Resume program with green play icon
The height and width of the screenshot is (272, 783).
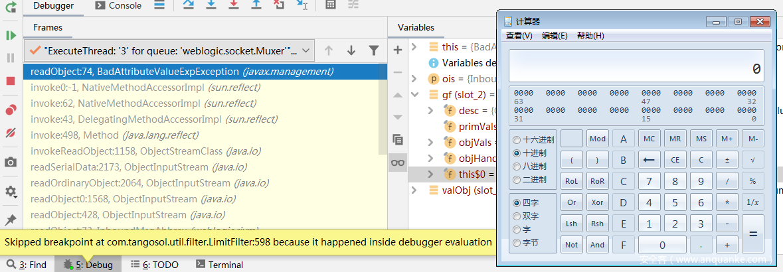(11, 35)
